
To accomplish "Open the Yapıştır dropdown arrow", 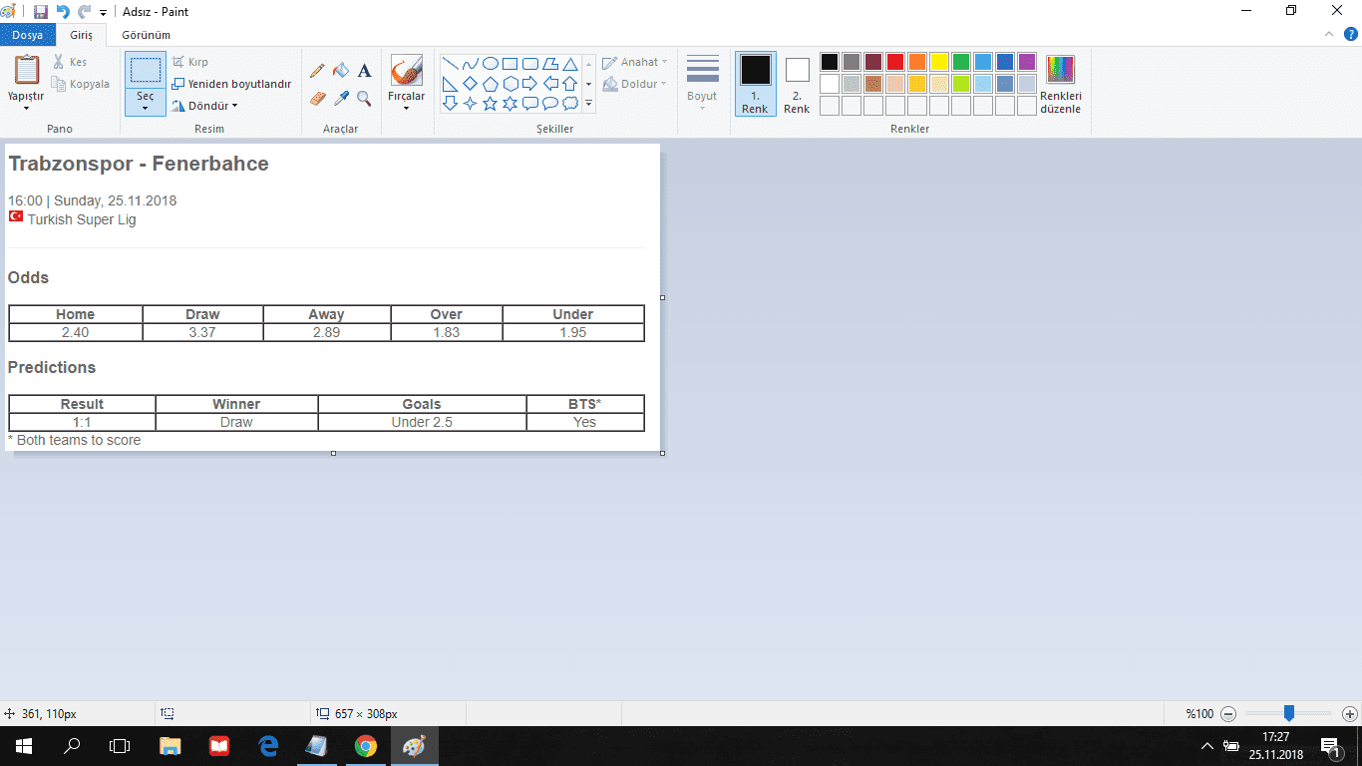I will tap(27, 108).
